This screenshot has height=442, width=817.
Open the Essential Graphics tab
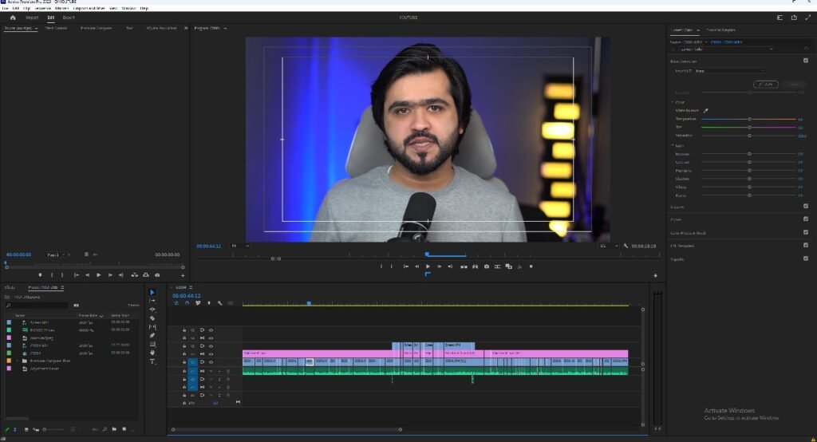click(x=720, y=30)
